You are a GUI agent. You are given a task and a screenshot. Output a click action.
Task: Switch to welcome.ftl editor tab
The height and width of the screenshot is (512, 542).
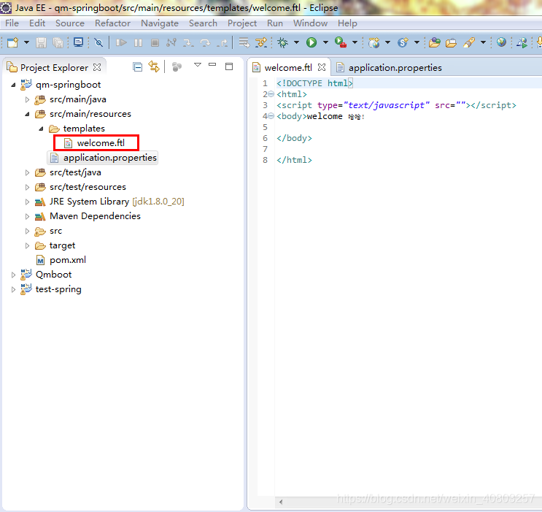pyautogui.click(x=288, y=67)
